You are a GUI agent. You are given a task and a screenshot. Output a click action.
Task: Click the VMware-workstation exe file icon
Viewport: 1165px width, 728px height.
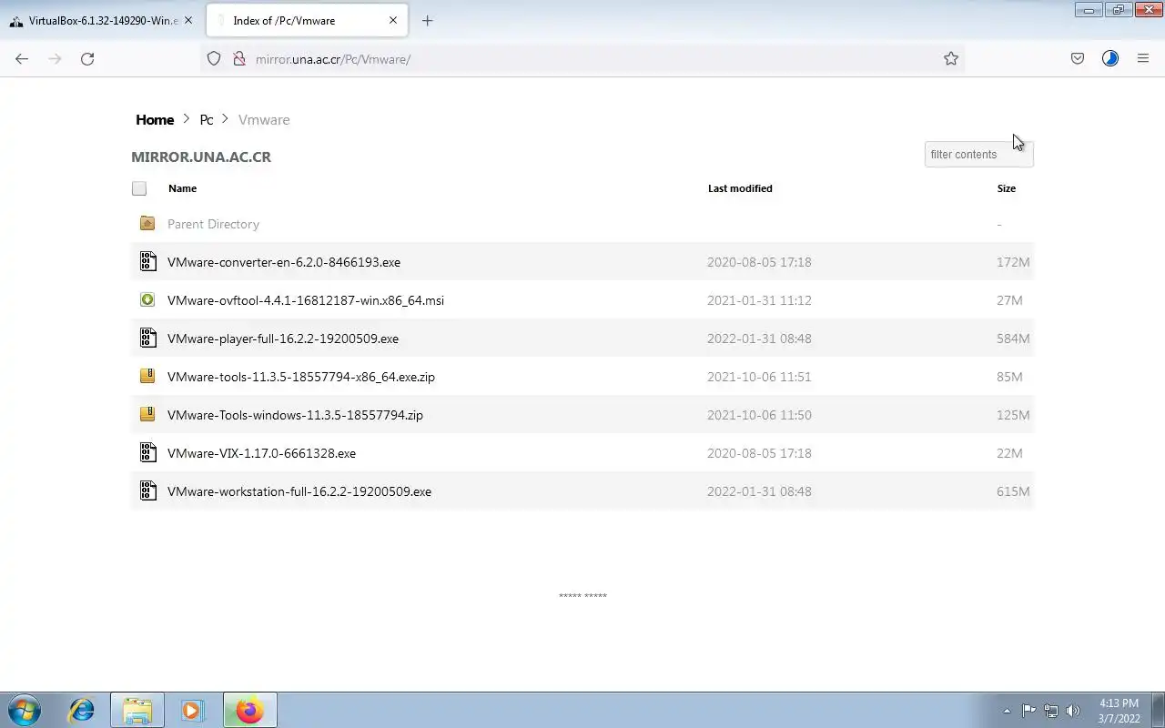(147, 491)
